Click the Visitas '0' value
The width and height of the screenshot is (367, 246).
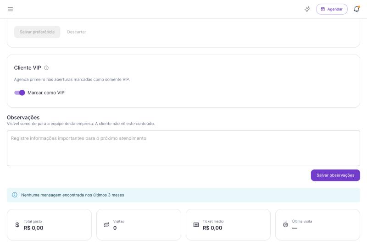tap(115, 228)
